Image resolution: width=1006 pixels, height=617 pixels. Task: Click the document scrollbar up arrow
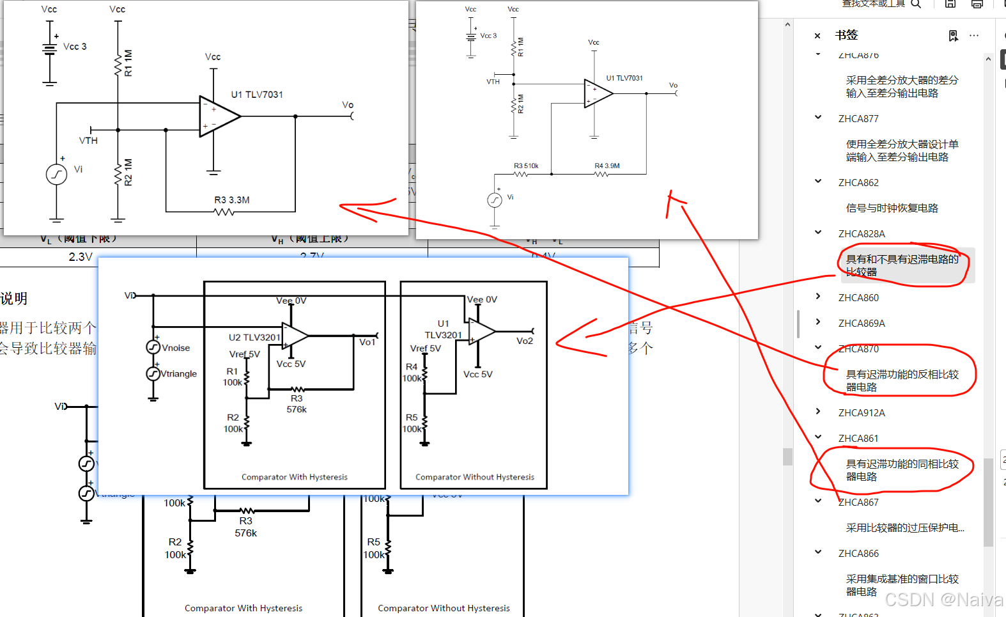pos(787,24)
